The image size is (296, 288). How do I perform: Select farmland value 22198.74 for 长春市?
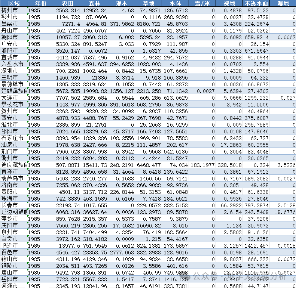coord(68,205)
